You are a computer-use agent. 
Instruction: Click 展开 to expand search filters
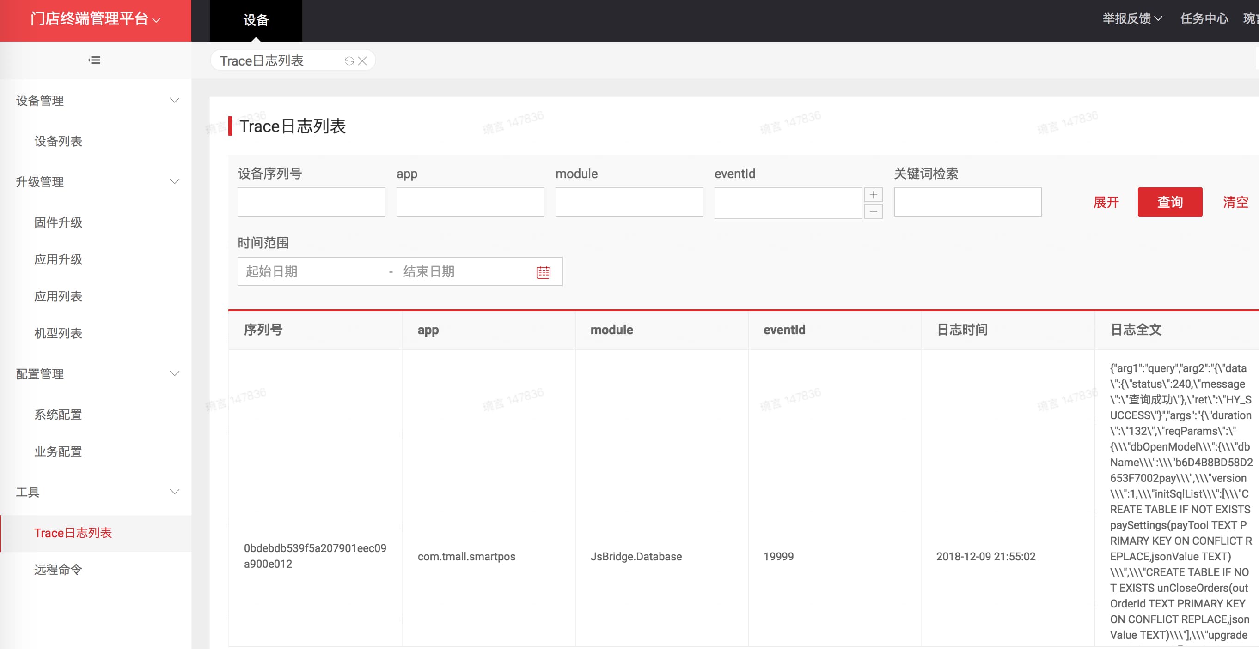click(x=1106, y=202)
